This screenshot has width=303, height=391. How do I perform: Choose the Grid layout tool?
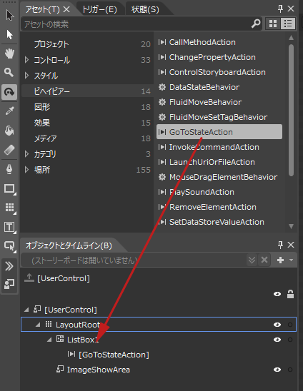9,208
